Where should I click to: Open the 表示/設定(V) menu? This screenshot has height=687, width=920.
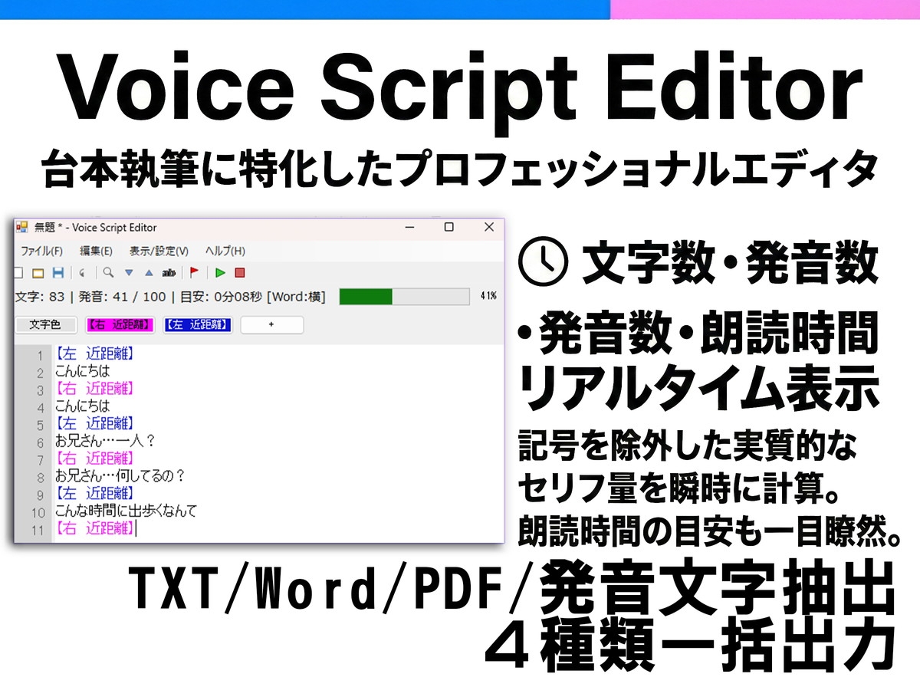click(159, 251)
